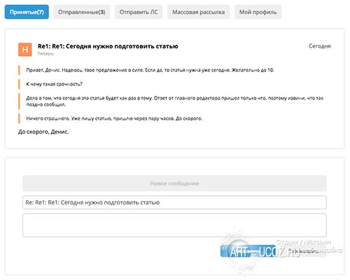
Task: Select the quote beginning Дело в том
Action: (174, 101)
